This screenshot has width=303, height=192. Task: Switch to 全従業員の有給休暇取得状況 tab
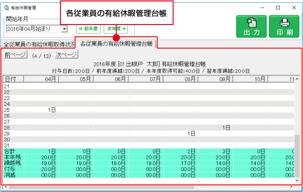click(38, 44)
